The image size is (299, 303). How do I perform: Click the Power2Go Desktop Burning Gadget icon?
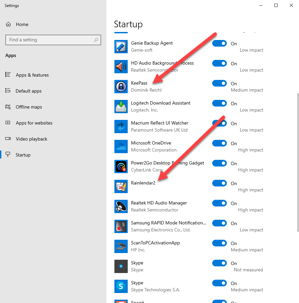pos(121,166)
